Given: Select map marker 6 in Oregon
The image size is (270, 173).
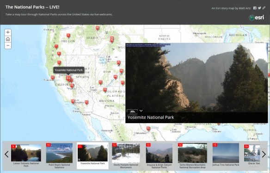Looking at the screenshot, I should coord(68,36).
